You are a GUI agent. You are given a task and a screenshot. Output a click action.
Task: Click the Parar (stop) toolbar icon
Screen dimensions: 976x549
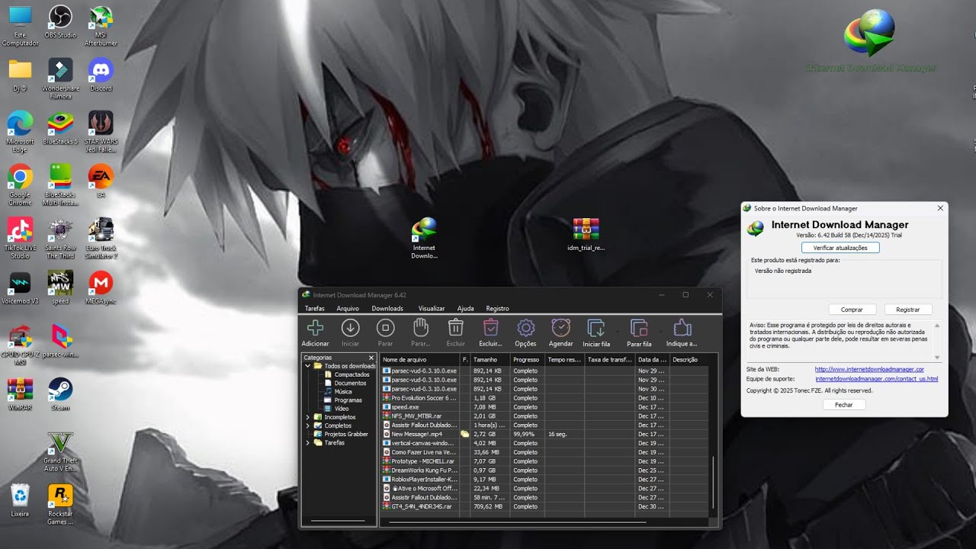385,328
